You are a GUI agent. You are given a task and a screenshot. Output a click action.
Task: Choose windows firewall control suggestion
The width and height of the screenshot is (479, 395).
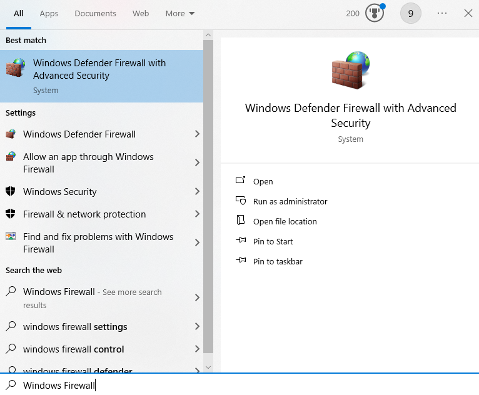pos(101,349)
